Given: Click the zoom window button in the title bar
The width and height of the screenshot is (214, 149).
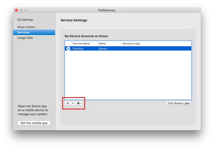Looking at the screenshot, I should point(26,10).
